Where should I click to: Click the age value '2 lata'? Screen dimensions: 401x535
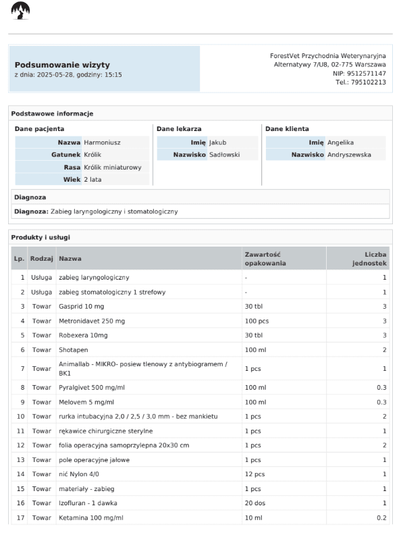click(92, 180)
